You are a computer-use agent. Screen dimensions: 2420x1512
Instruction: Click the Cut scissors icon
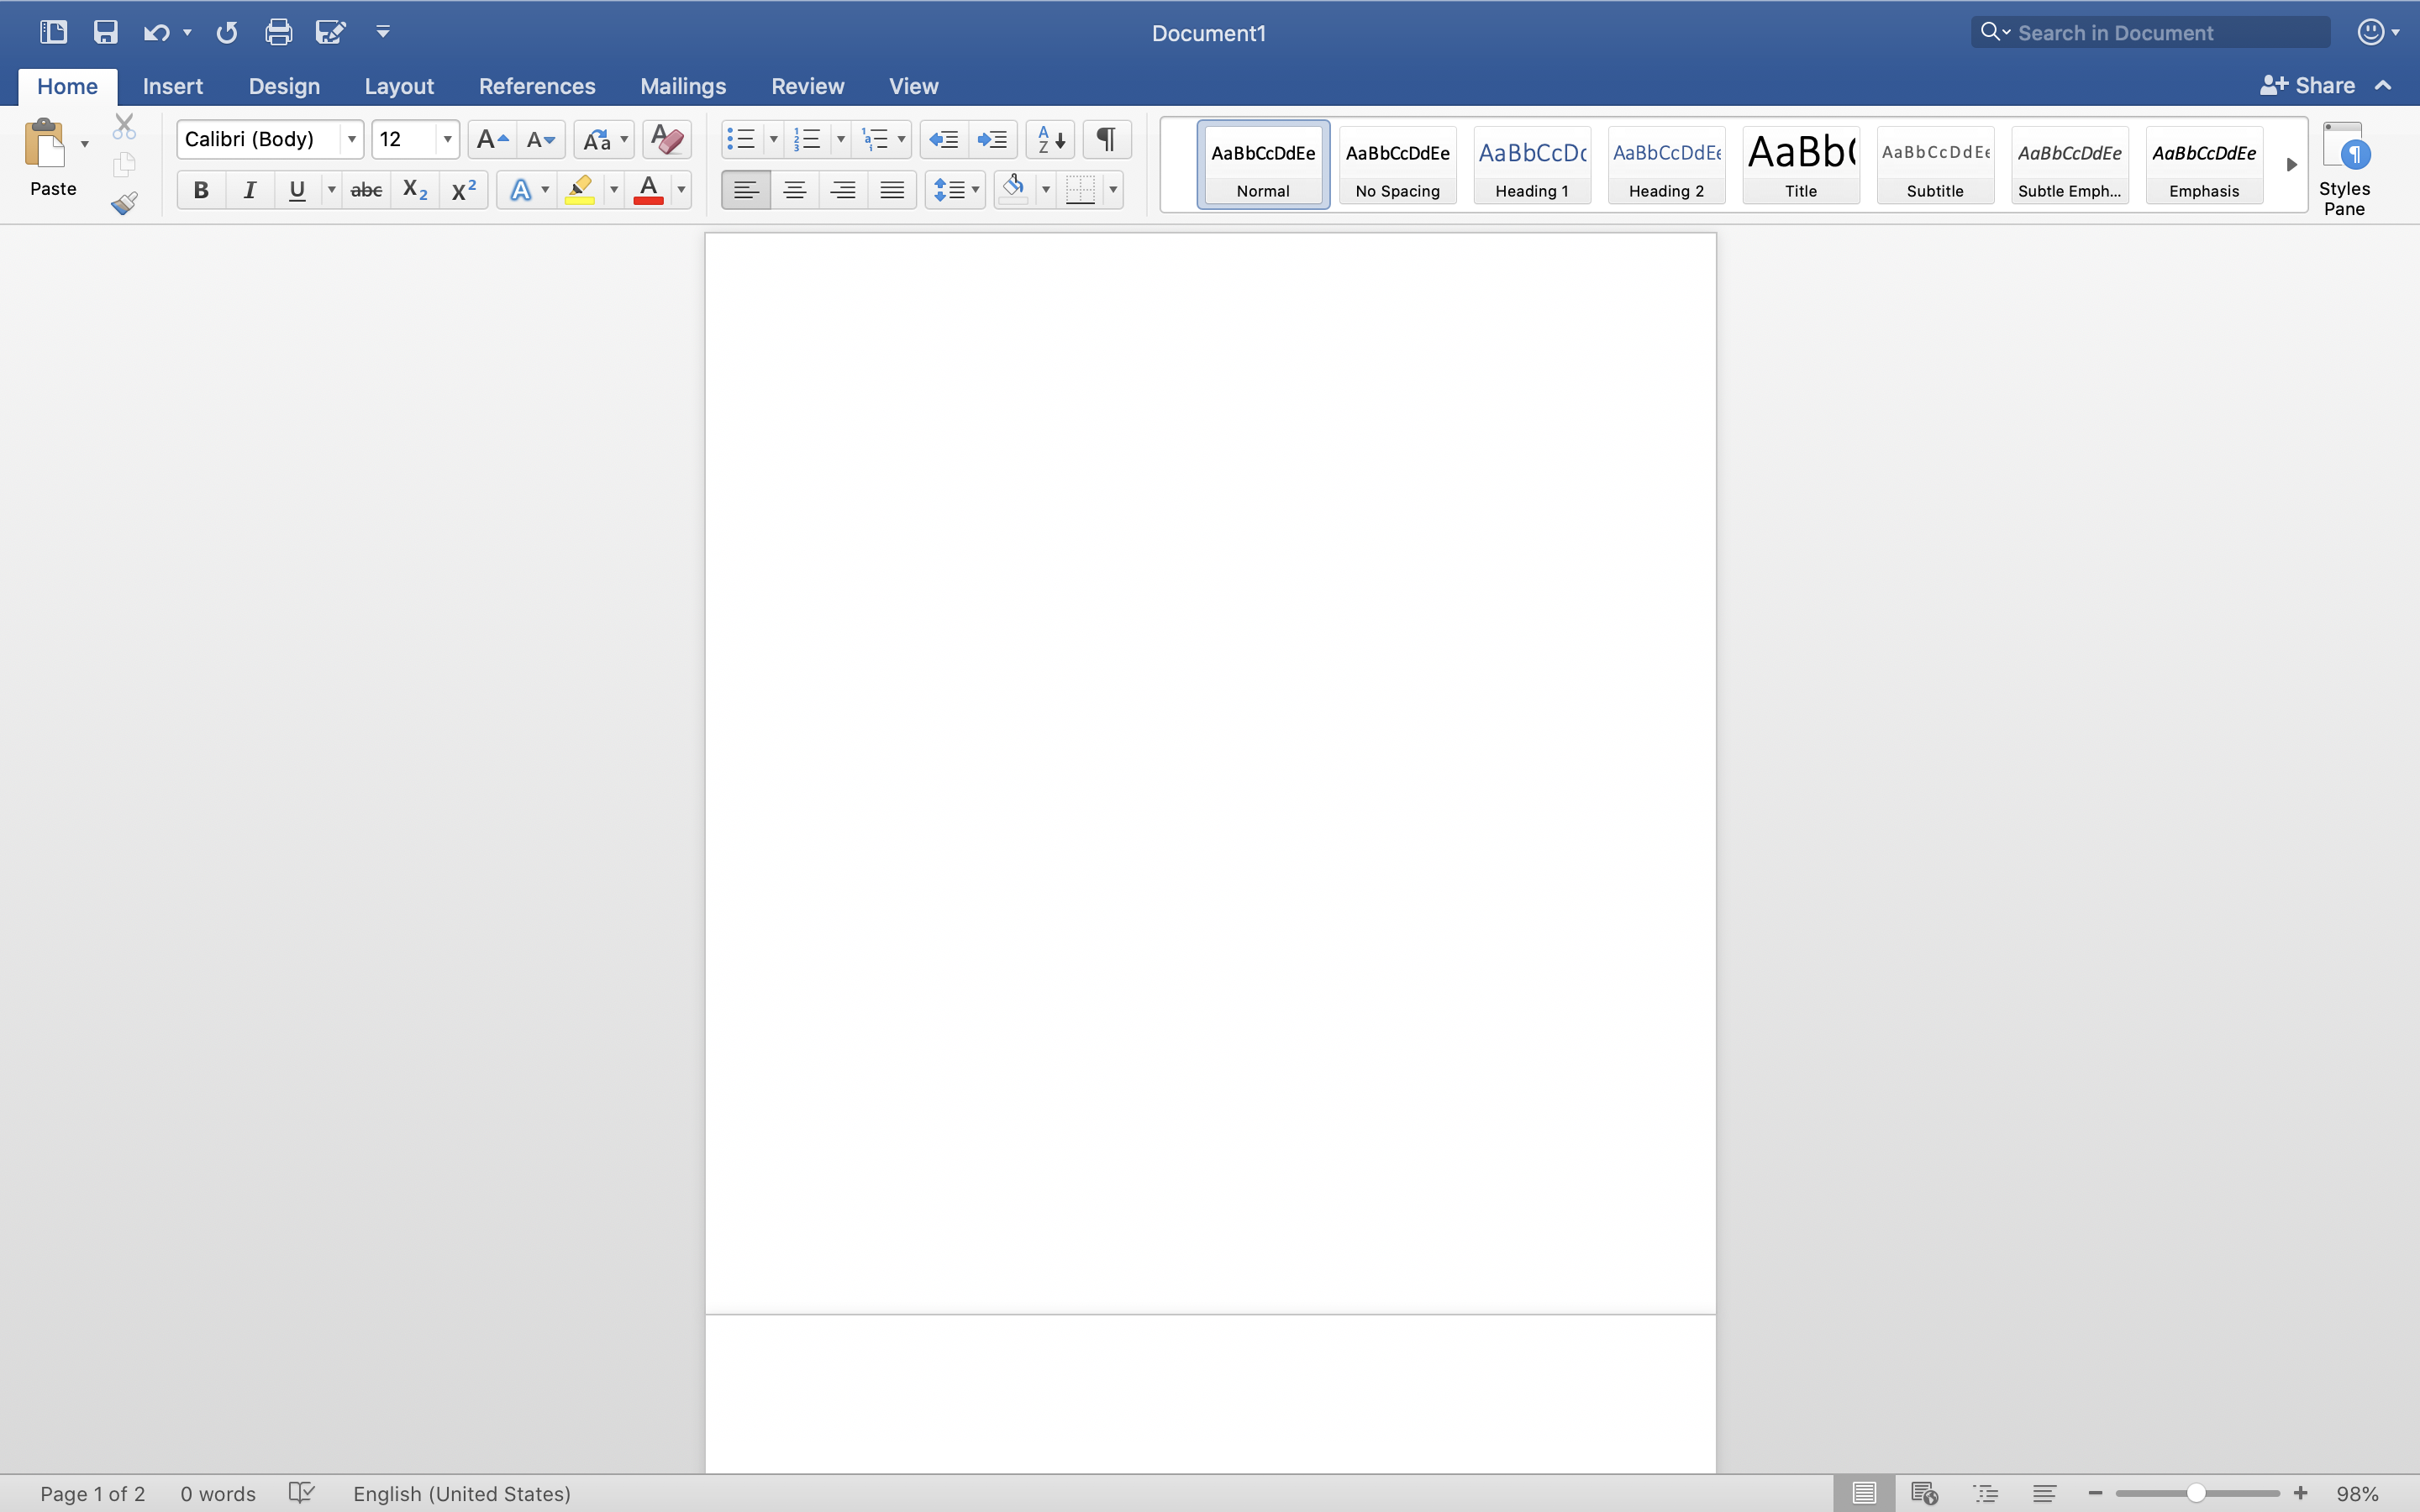pyautogui.click(x=124, y=126)
